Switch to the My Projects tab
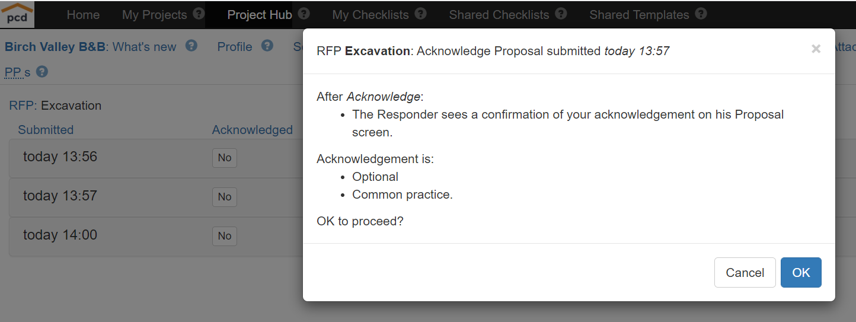The height and width of the screenshot is (322, 856). (154, 15)
